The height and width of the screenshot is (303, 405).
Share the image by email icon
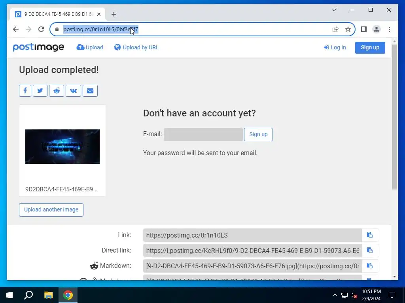coord(90,91)
